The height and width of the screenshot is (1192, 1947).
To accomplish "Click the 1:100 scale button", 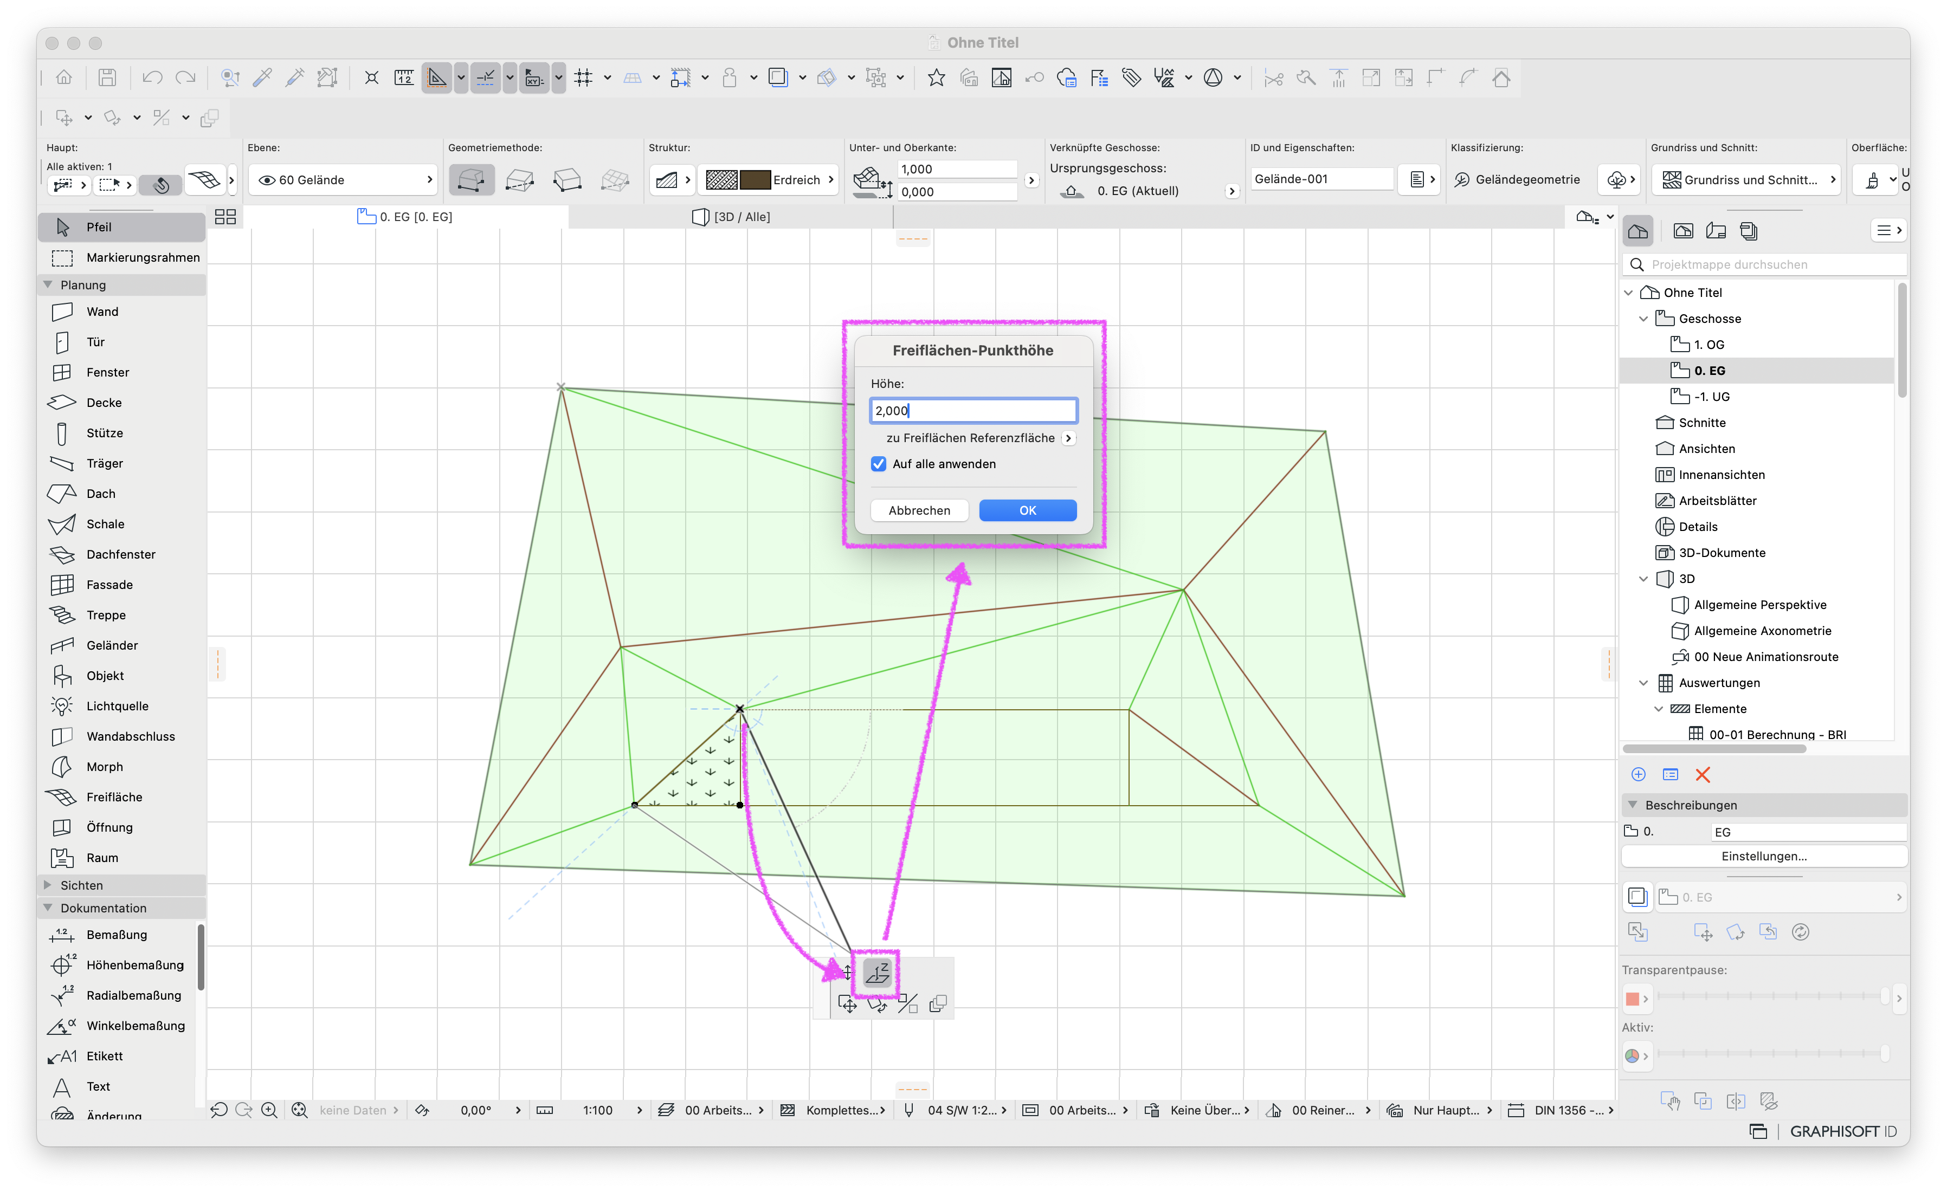I will point(598,1111).
